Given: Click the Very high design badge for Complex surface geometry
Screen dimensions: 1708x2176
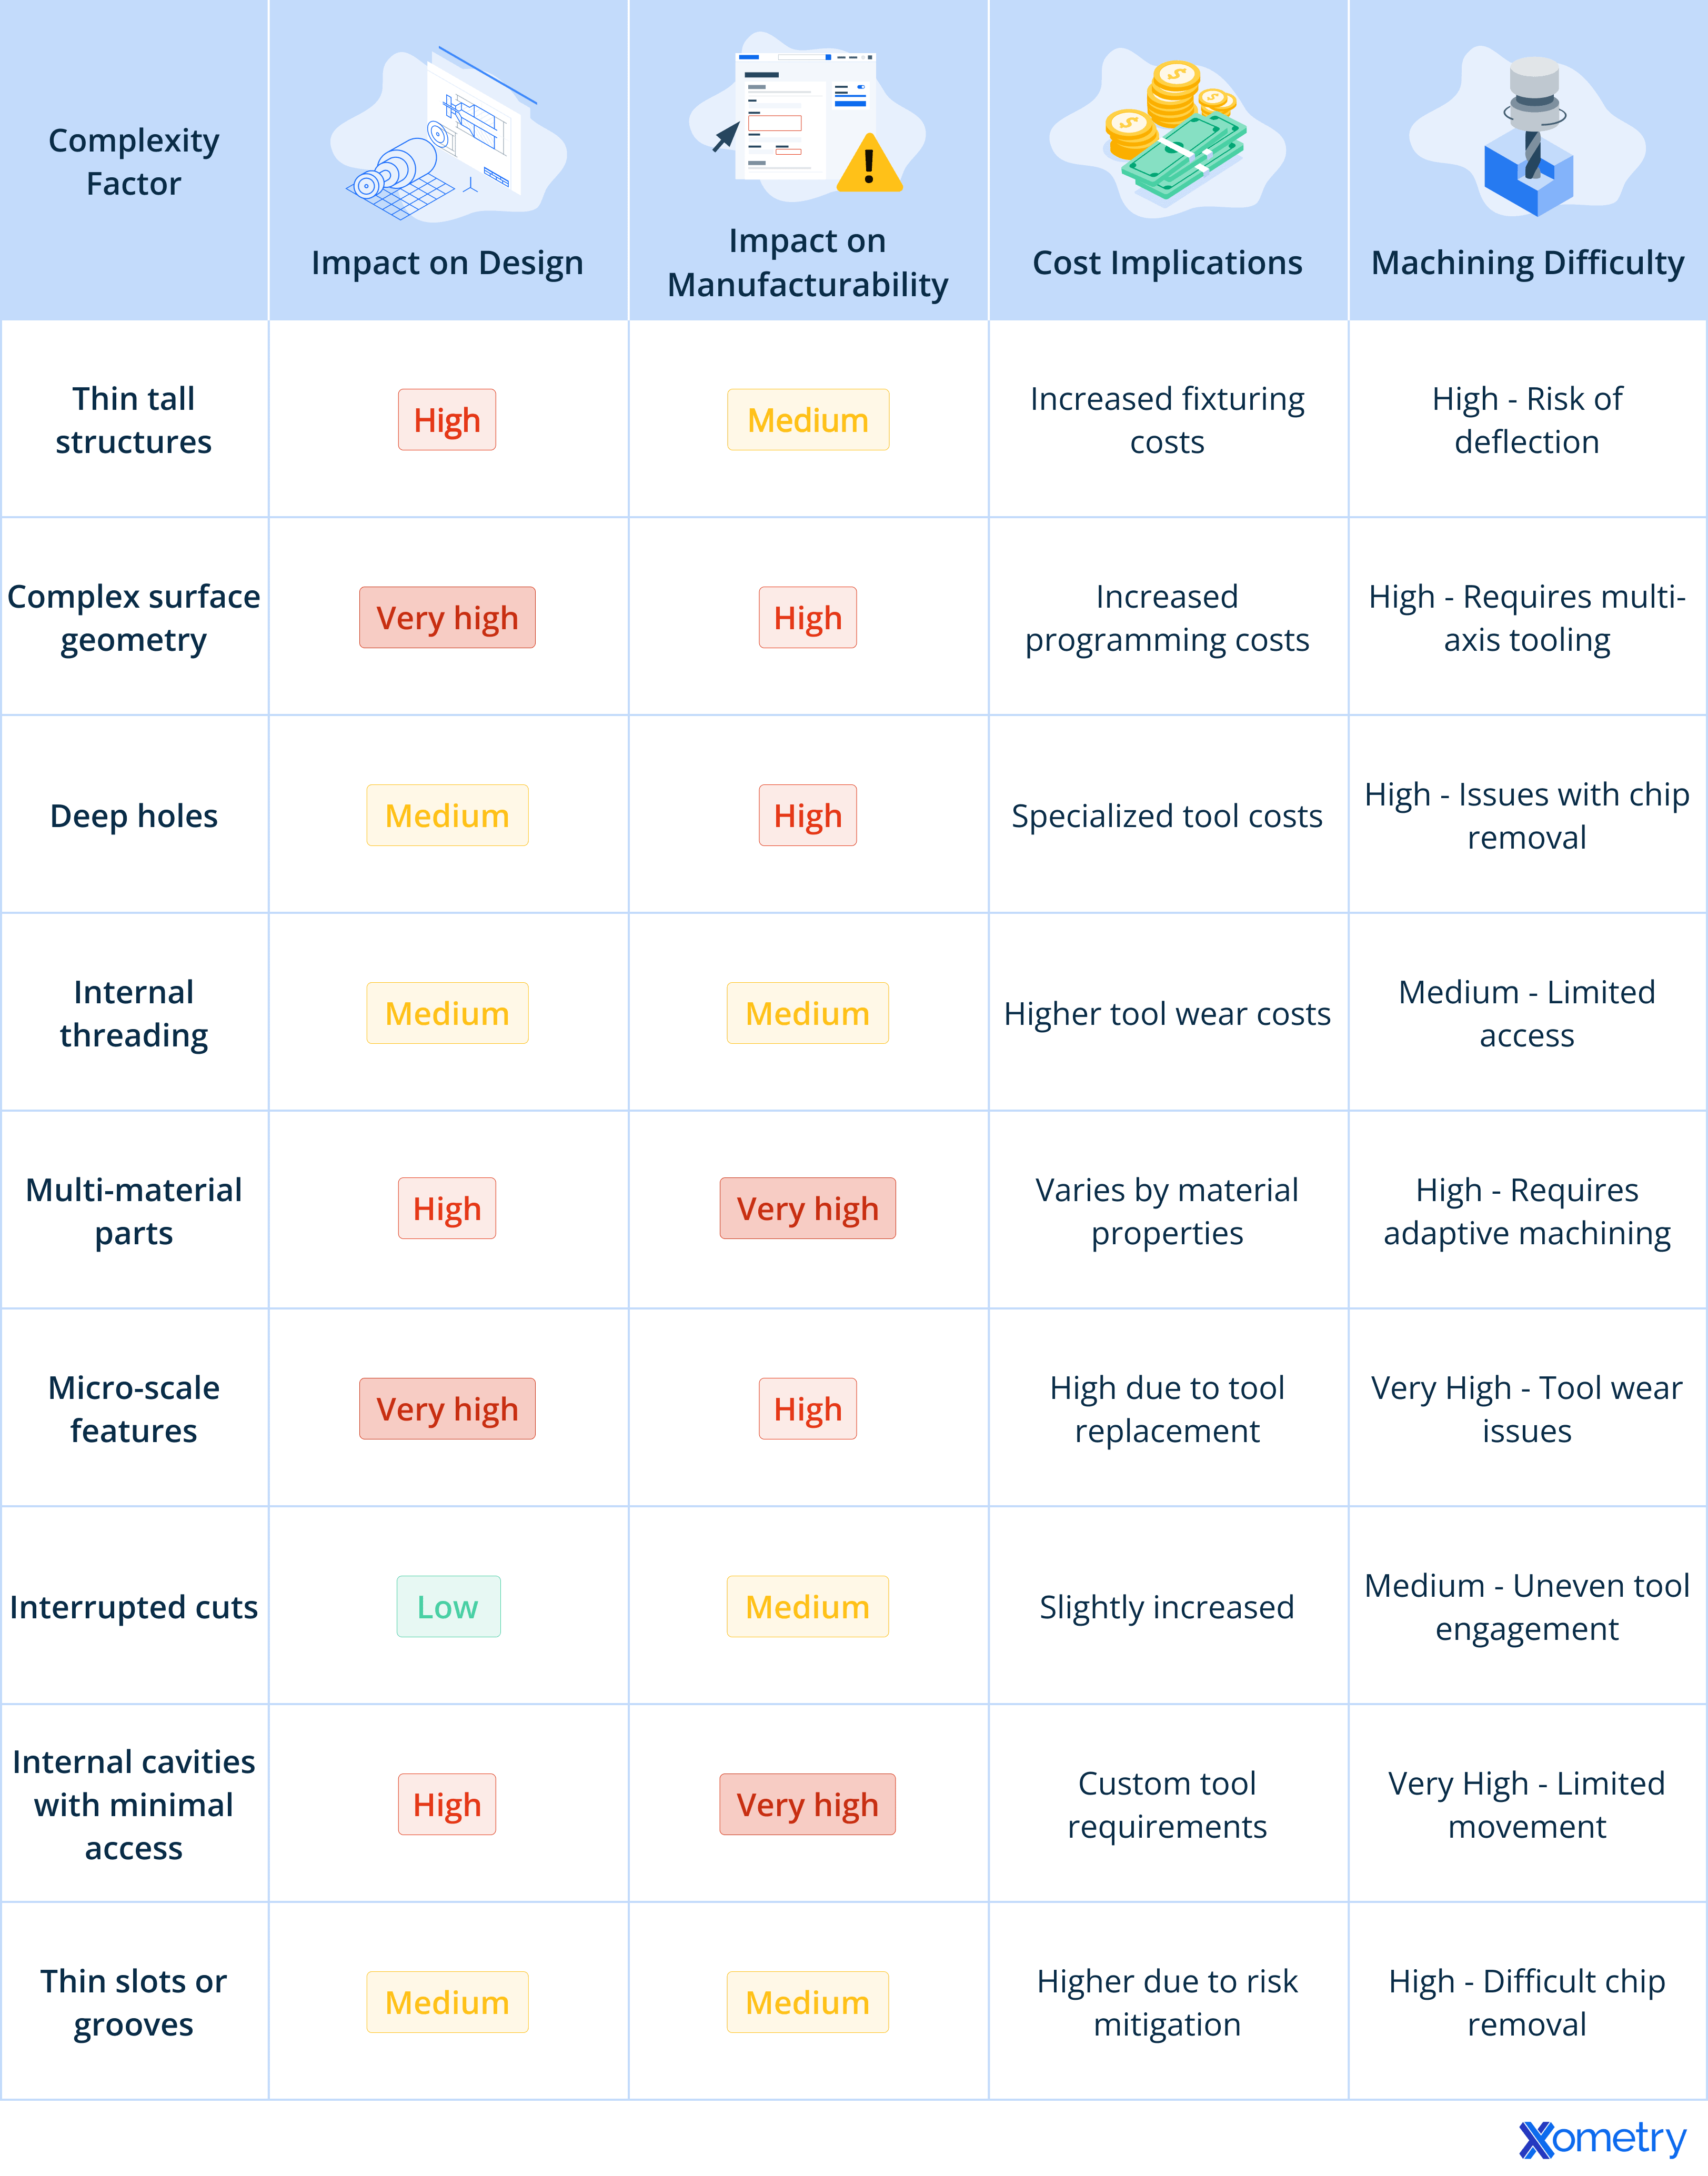Looking at the screenshot, I should click(x=447, y=618).
